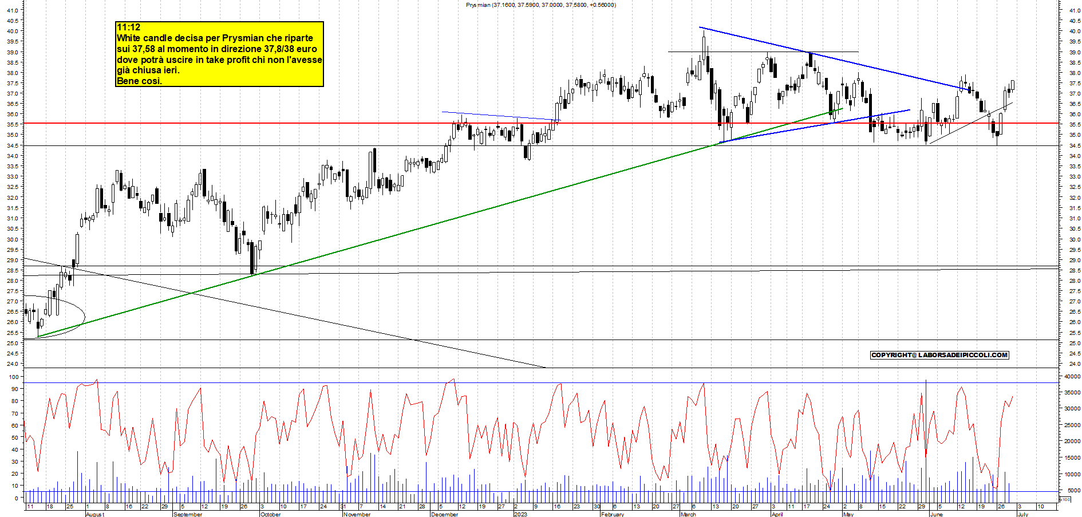The width and height of the screenshot is (1082, 517).
Task: Click the Prysmian chart title with price values
Action: 540,5
